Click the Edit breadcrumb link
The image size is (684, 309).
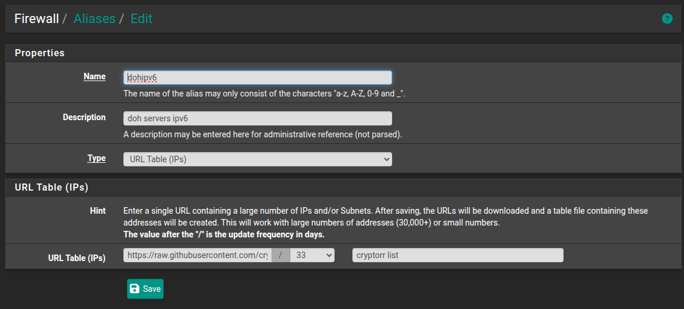pyautogui.click(x=141, y=19)
